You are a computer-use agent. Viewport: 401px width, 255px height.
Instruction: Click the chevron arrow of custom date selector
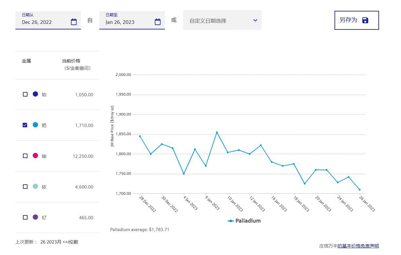point(256,20)
